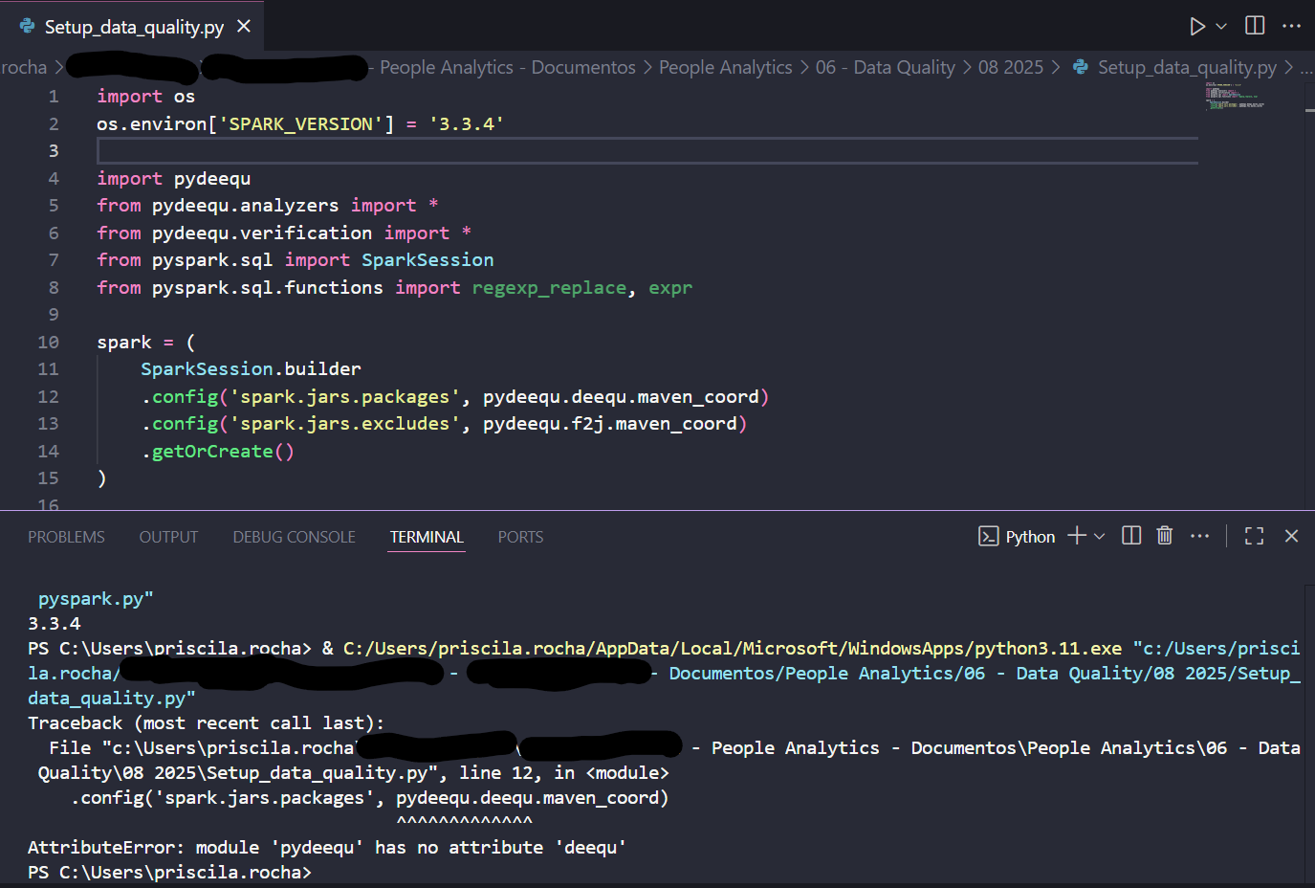Image resolution: width=1315 pixels, height=888 pixels.
Task: Close the Setup_data_quality.py tab
Action: coord(244,26)
